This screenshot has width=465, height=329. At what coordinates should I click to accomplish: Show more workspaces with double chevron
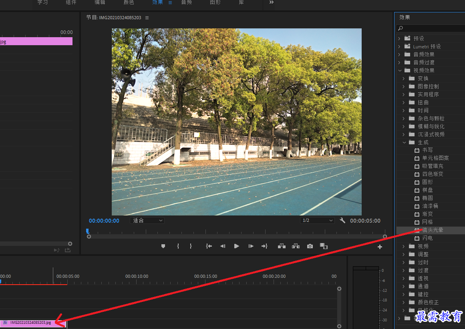point(271,2)
